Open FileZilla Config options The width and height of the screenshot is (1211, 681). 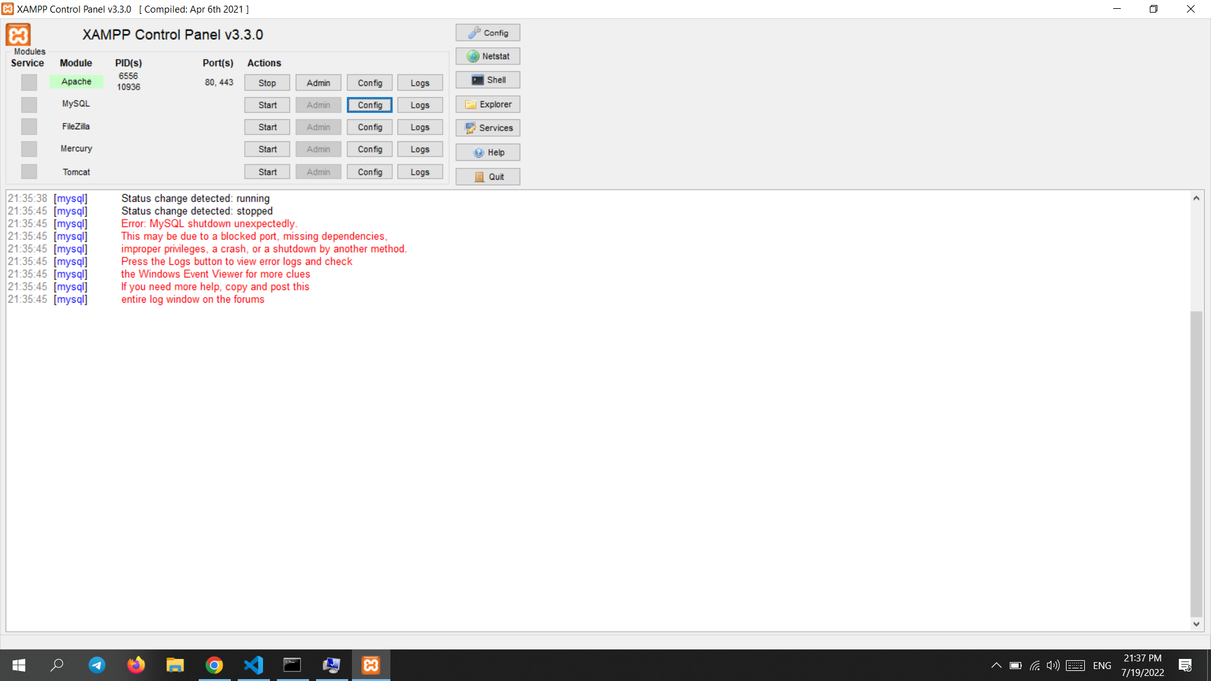coord(370,127)
